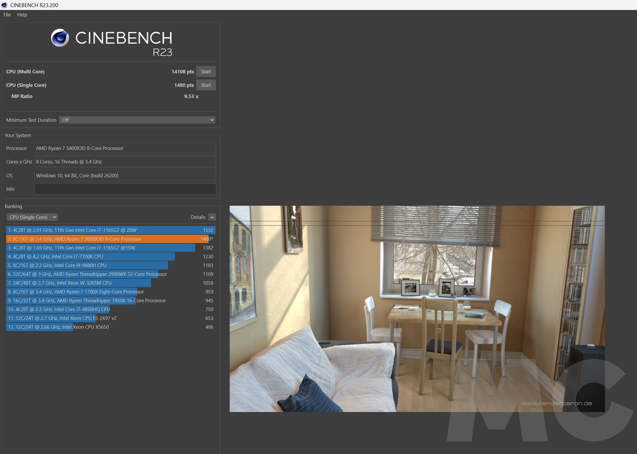637x454 pixels.
Task: Click the Cores x GHz field
Action: pos(125,162)
